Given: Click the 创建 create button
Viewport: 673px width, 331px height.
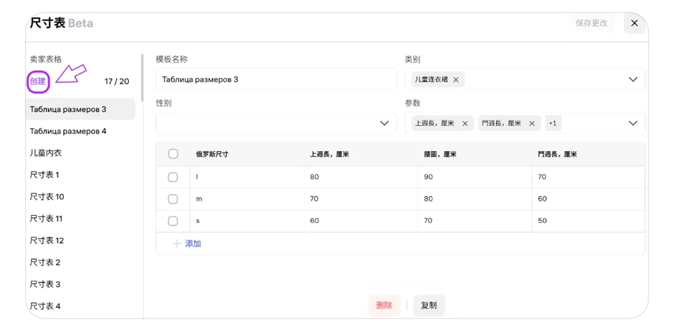Looking at the screenshot, I should pyautogui.click(x=38, y=81).
